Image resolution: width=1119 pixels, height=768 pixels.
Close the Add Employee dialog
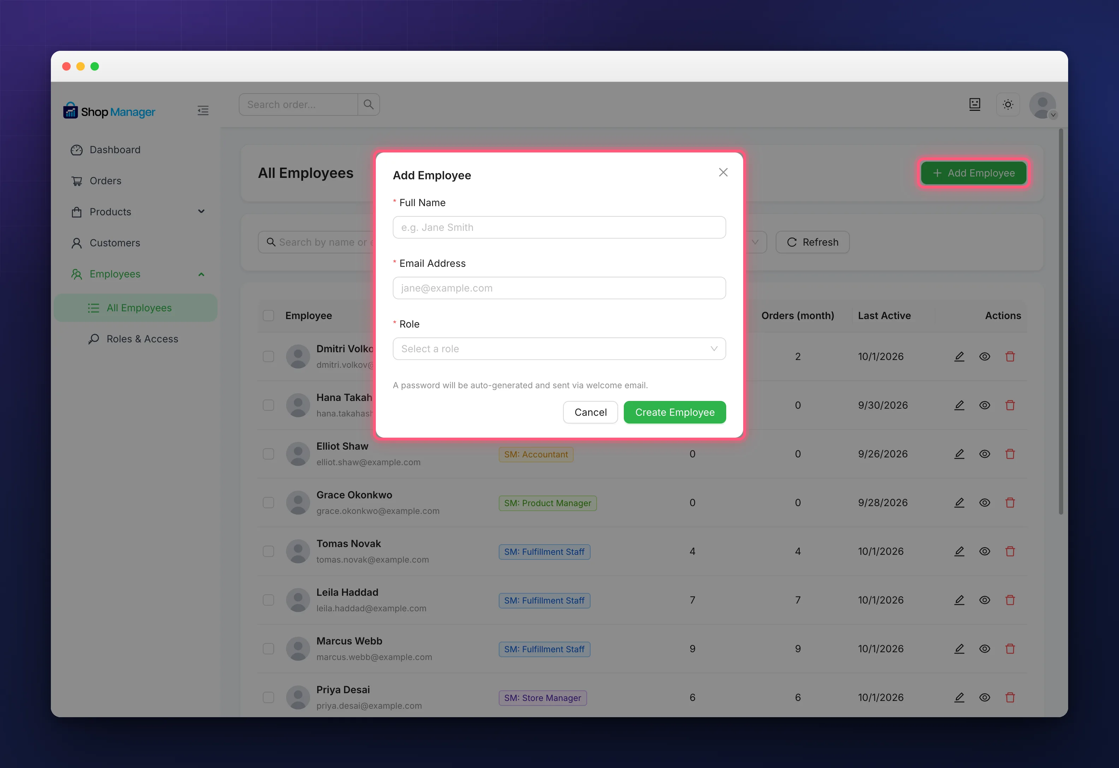coord(723,172)
